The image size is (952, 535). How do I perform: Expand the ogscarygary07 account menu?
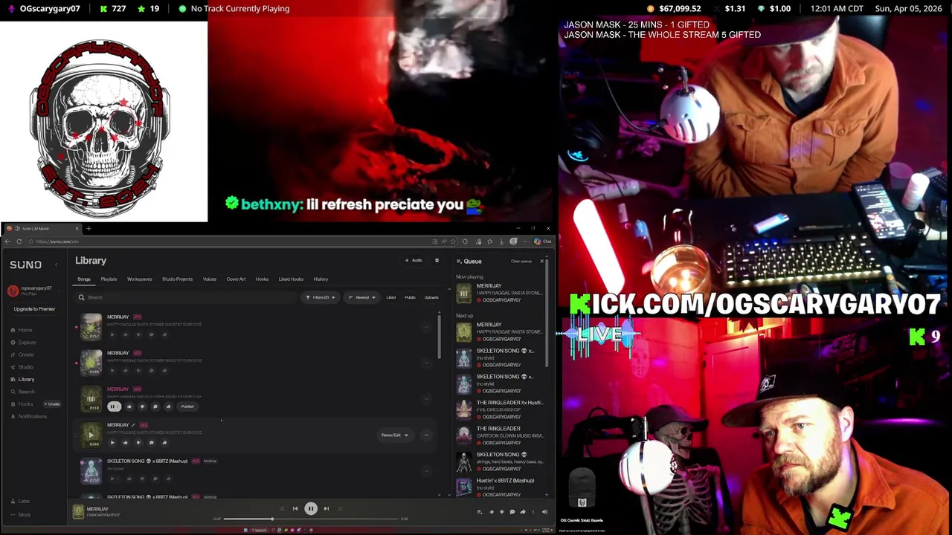32,291
